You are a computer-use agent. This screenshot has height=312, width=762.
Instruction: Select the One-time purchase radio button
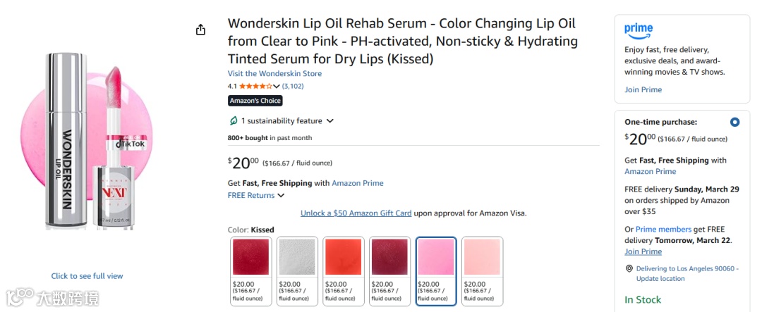[x=734, y=122]
